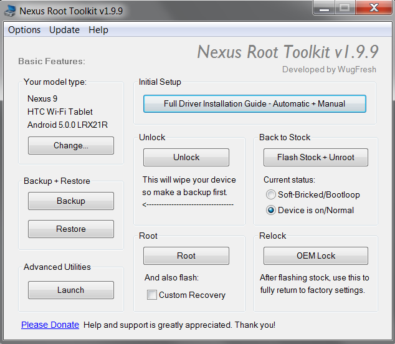
Task: Select Soft-Bricked/Bootloop status
Action: click(271, 194)
